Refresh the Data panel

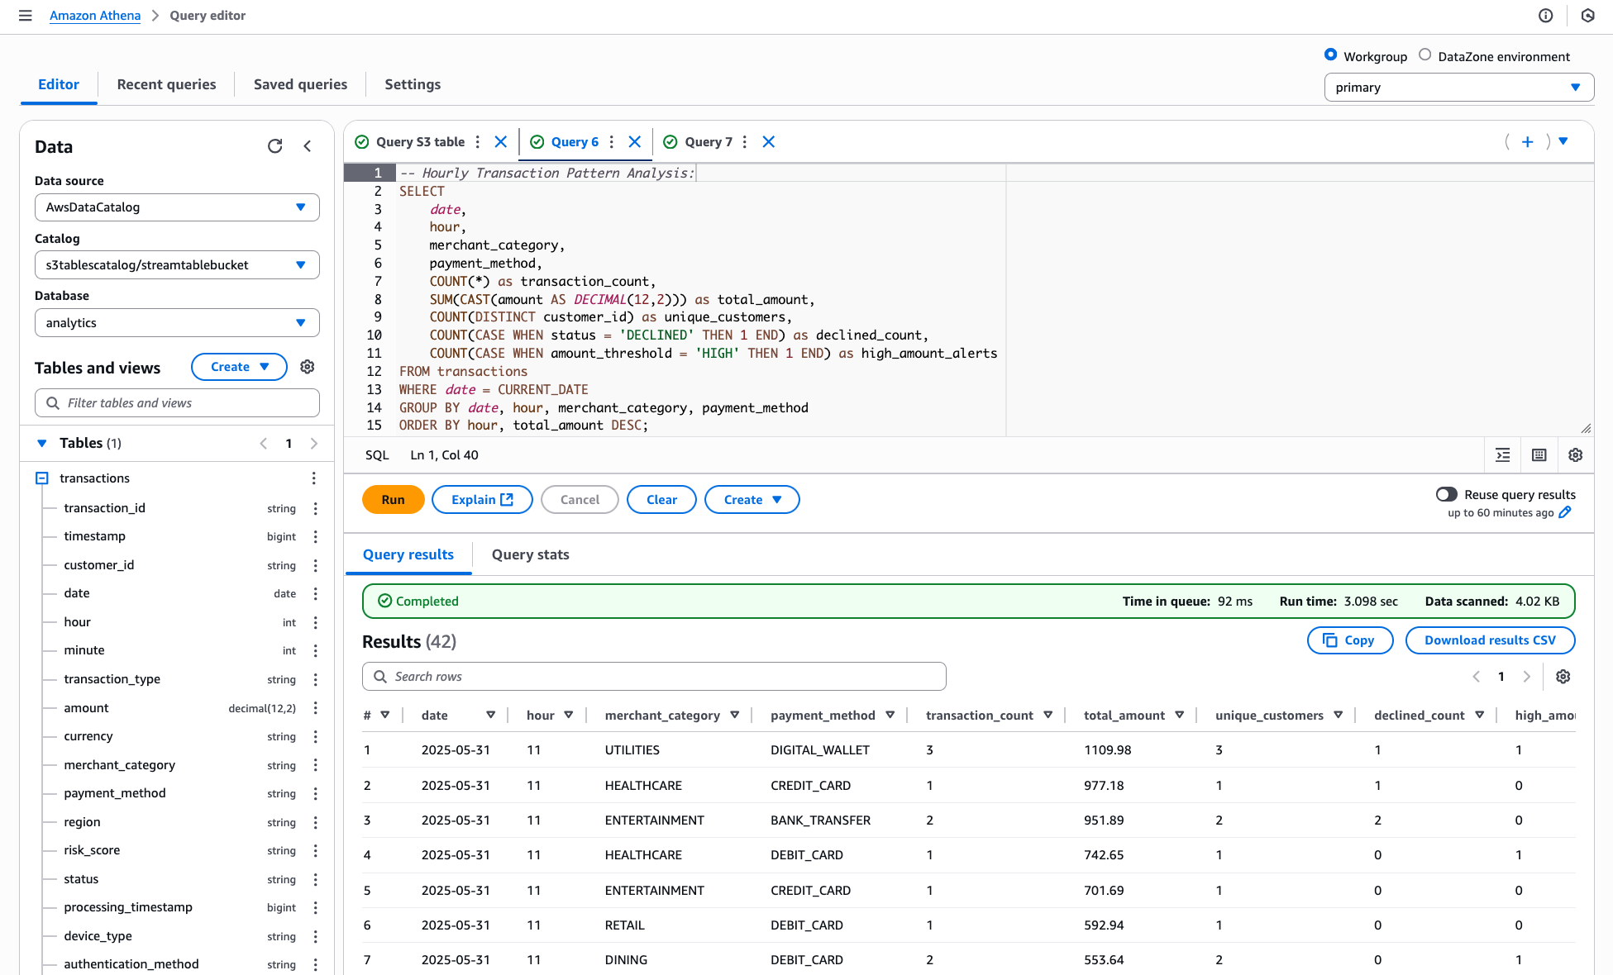pyautogui.click(x=275, y=146)
